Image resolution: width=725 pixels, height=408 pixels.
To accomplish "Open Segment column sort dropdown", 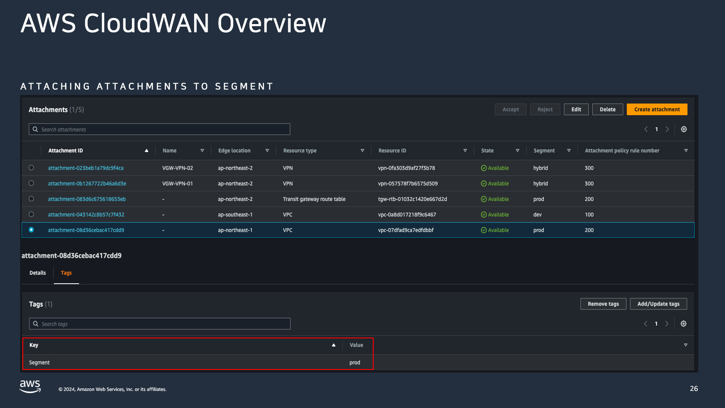I will click(x=569, y=151).
